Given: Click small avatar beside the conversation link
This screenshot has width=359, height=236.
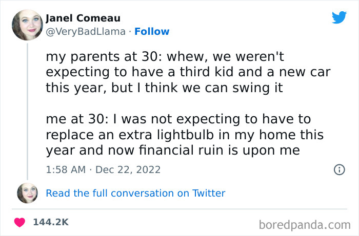Looking at the screenshot, I should coord(27,193).
